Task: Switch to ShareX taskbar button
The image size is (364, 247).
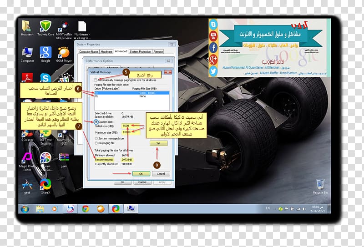Action: click(116, 209)
